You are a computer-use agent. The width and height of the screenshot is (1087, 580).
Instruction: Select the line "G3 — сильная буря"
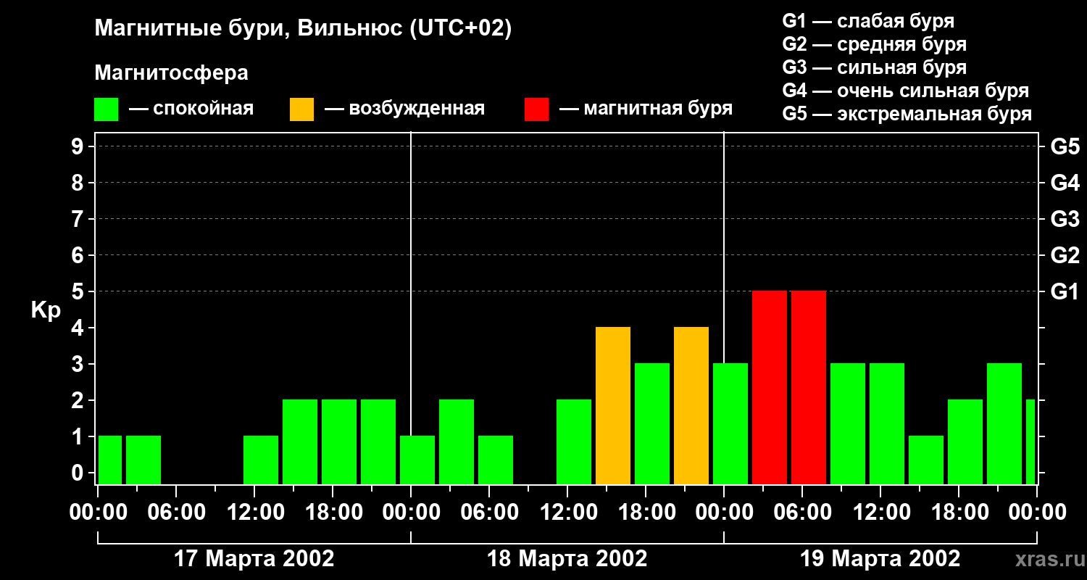(x=874, y=67)
